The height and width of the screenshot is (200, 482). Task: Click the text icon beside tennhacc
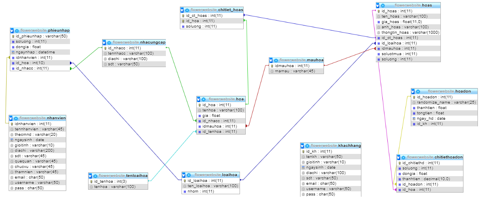(x=105, y=53)
